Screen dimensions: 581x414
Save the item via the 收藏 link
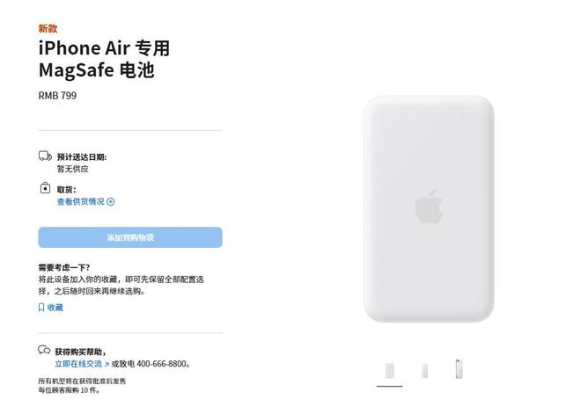55,308
